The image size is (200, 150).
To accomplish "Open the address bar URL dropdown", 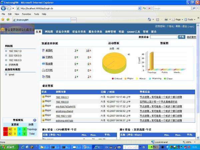I will coord(140,8).
